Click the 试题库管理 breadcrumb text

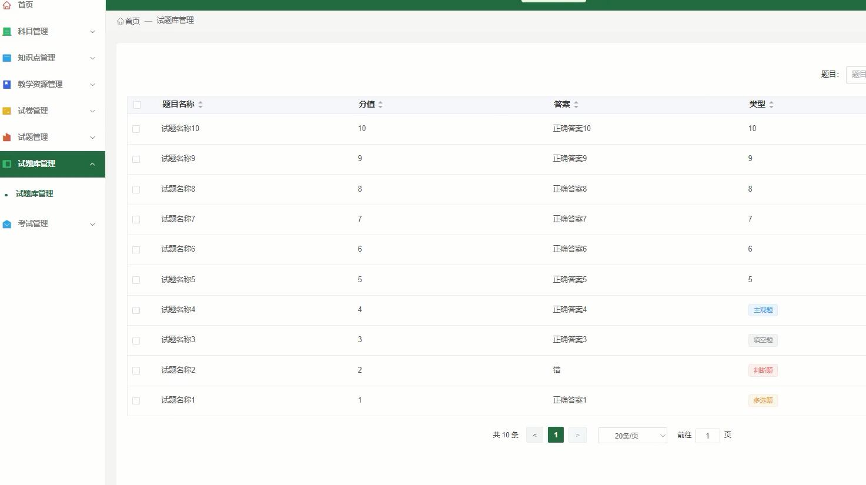coord(175,21)
